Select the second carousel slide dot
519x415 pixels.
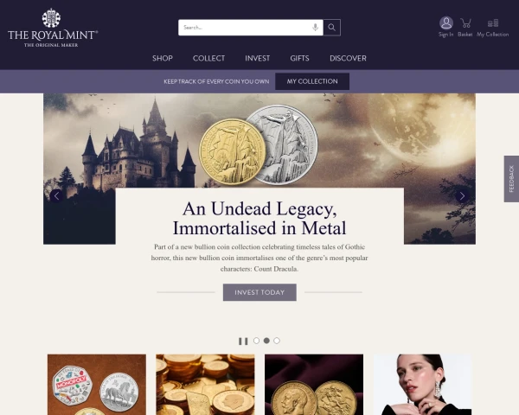coord(266,341)
